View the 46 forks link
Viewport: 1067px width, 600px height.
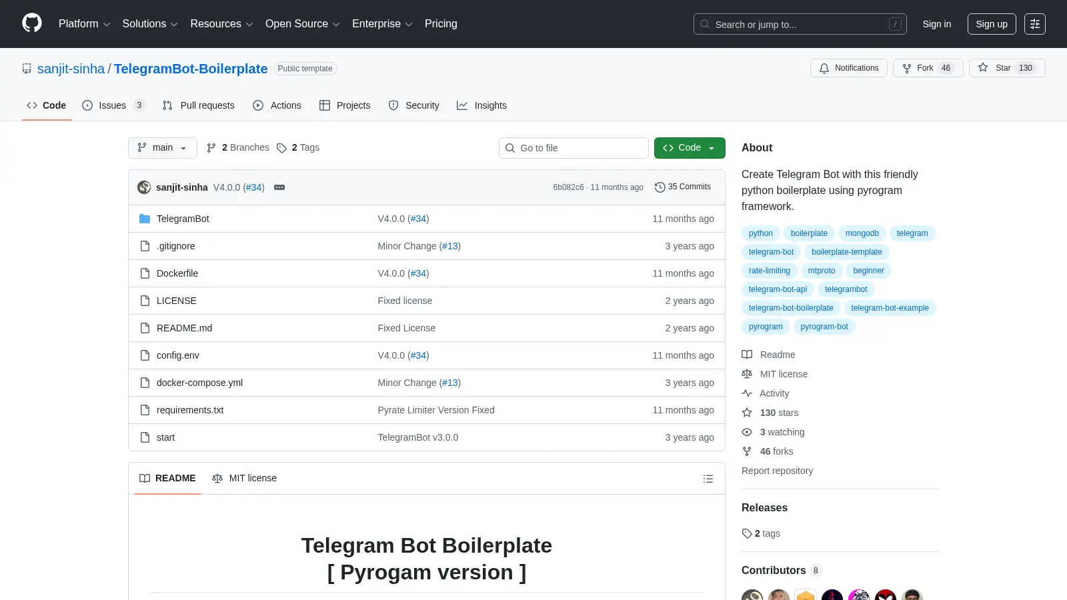click(768, 451)
